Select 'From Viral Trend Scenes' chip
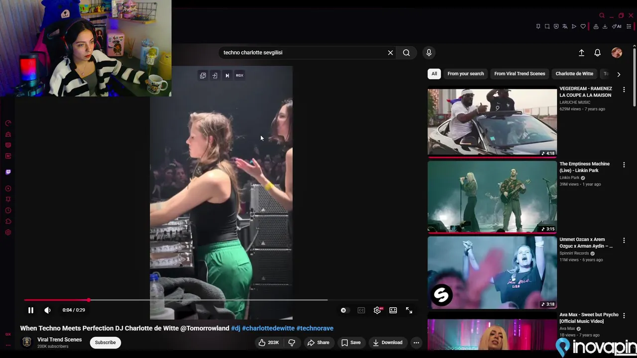Viewport: 637px width, 358px height. point(520,74)
